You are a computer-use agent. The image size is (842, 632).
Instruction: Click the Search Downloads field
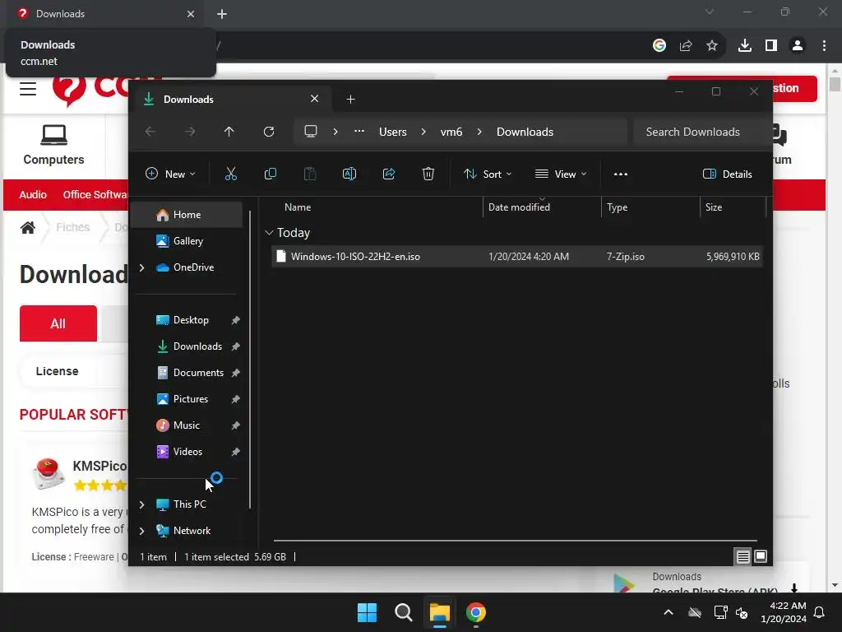701,132
